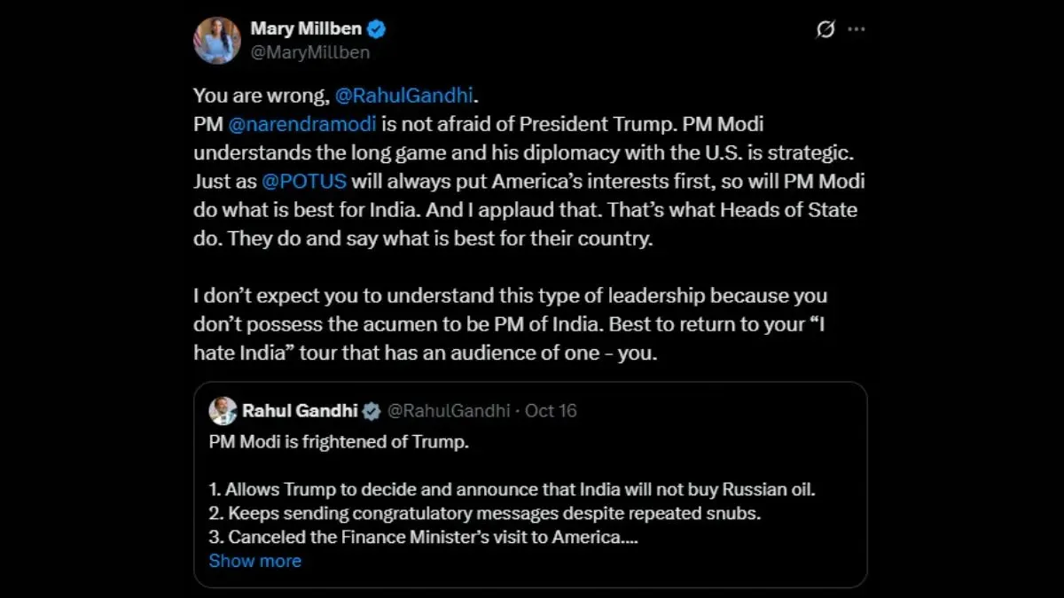1064x598 pixels.
Task: Click the blue verified badge beside Mary Millben
Action: tap(377, 29)
